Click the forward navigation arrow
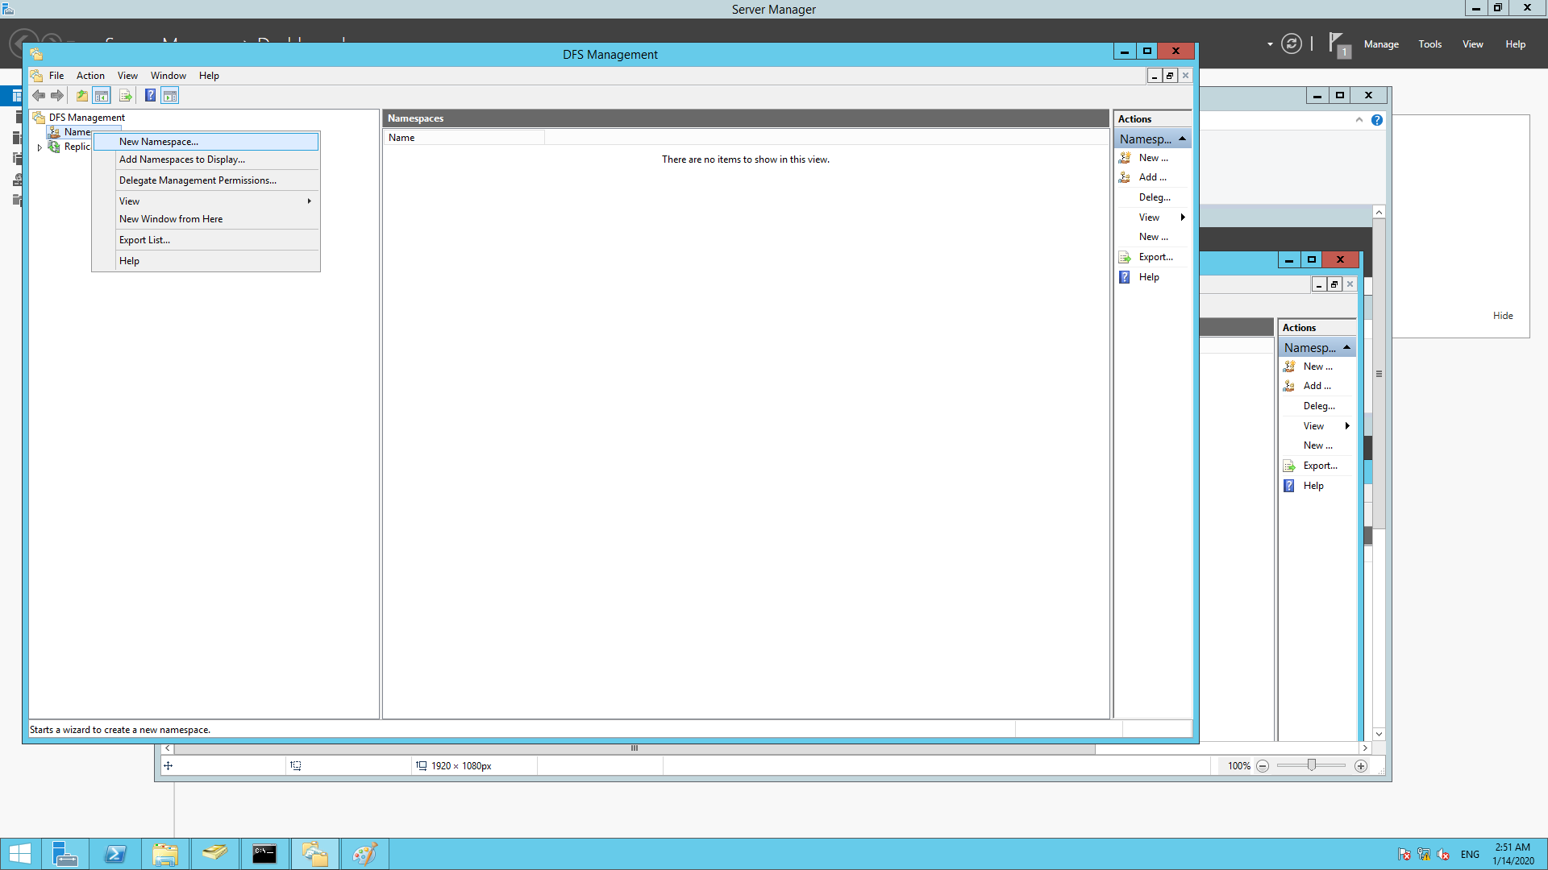The image size is (1548, 870). (x=57, y=95)
